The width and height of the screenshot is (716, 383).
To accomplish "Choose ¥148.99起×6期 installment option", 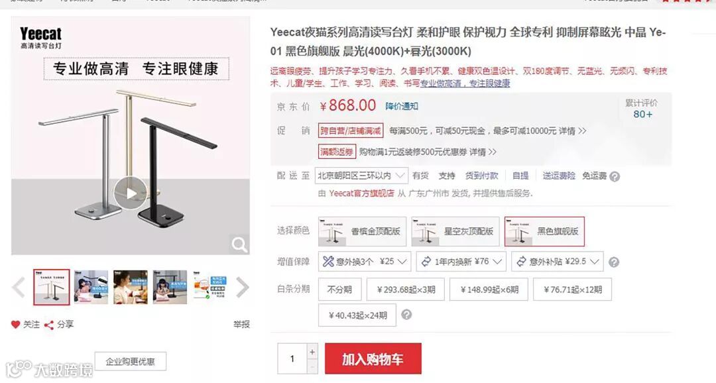I will point(489,290).
